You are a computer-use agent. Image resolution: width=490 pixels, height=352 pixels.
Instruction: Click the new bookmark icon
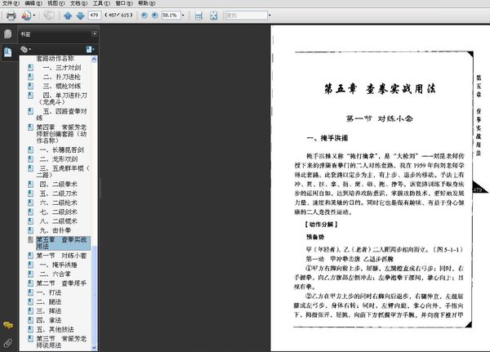point(90,49)
